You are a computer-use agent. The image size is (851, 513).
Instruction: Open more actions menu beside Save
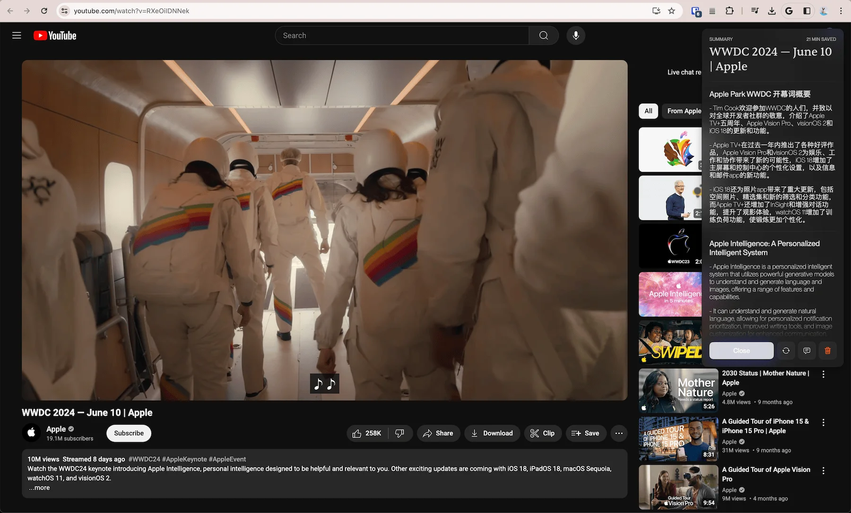click(619, 433)
